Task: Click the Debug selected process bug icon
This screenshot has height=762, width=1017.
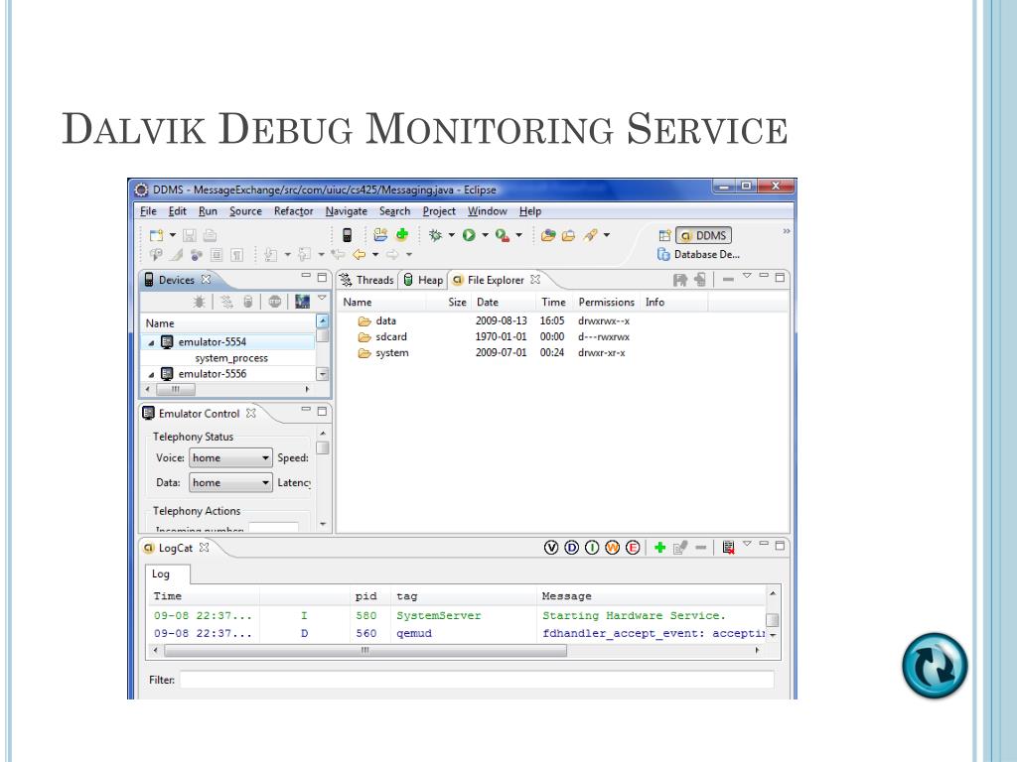Action: pyautogui.click(x=199, y=302)
